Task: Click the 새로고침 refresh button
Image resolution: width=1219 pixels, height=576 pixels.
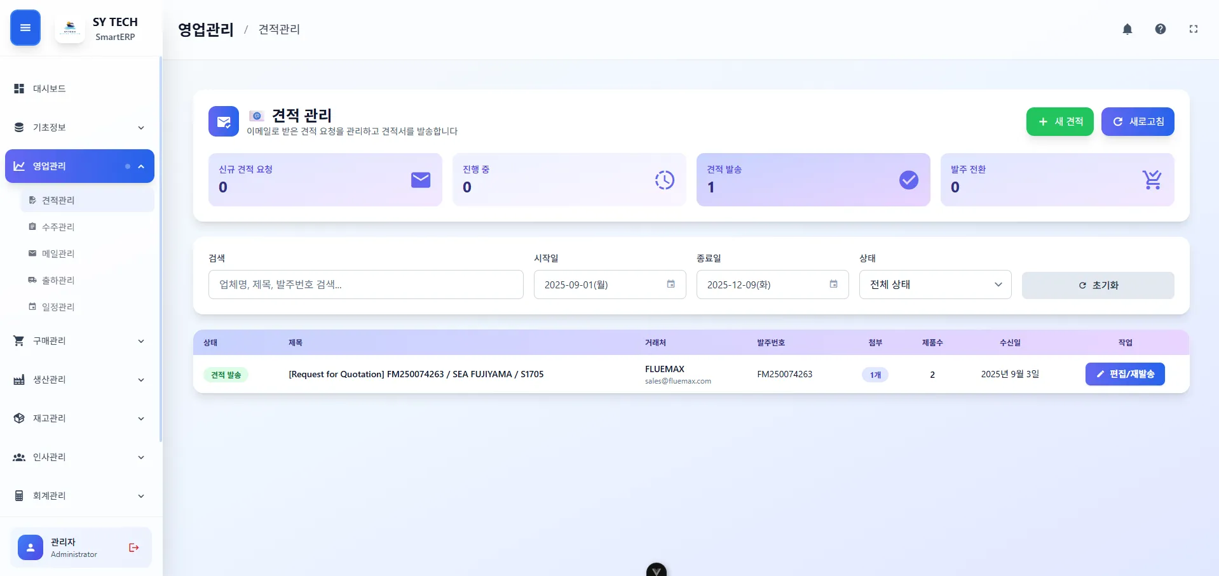Action: pyautogui.click(x=1138, y=121)
